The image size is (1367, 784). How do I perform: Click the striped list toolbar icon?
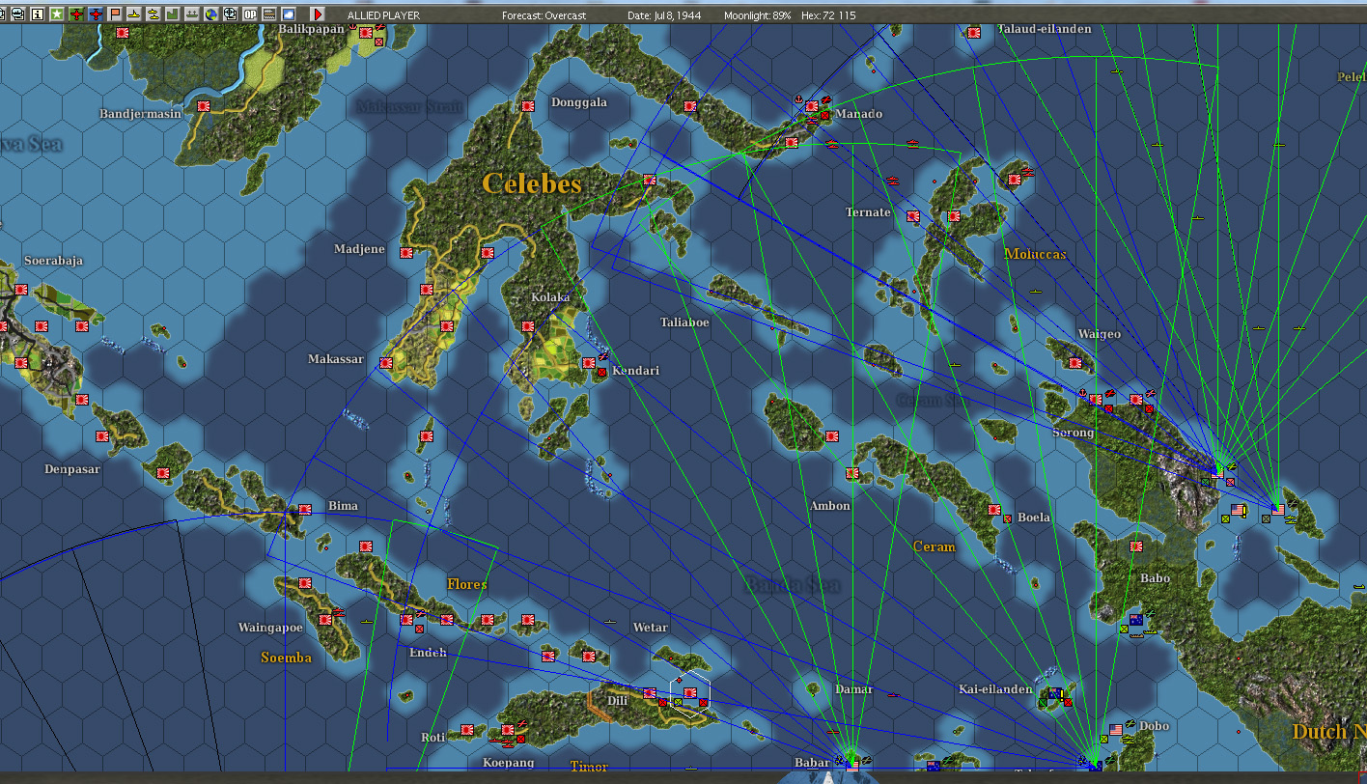[269, 14]
